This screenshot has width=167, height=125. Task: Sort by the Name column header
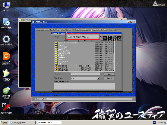(x=66, y=41)
